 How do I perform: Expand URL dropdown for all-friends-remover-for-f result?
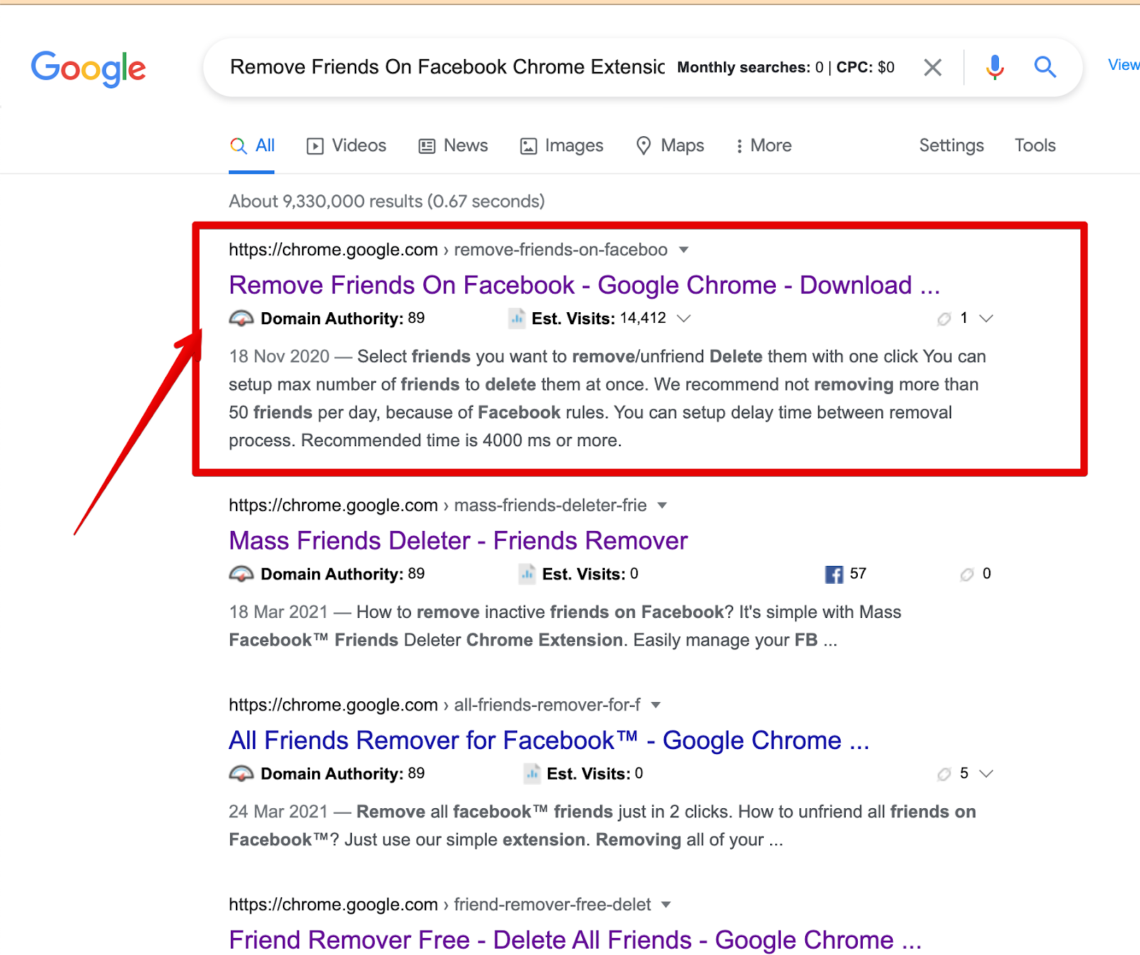656,705
